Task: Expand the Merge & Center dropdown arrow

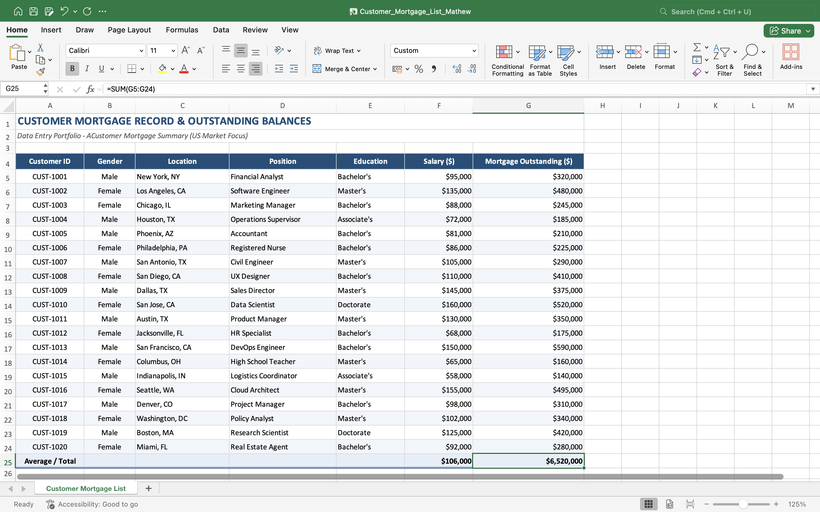Action: [375, 69]
